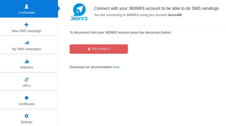Open documentation via the 'here' link
The width and height of the screenshot is (226, 126).
click(116, 67)
